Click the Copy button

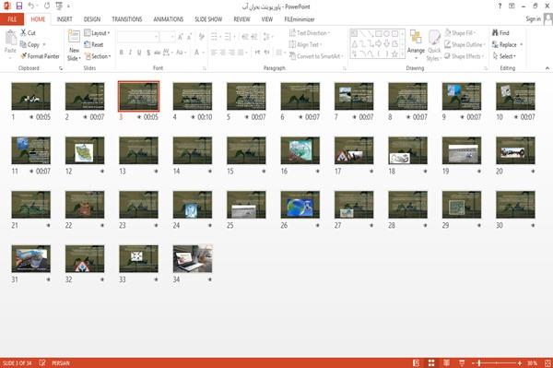(x=30, y=44)
